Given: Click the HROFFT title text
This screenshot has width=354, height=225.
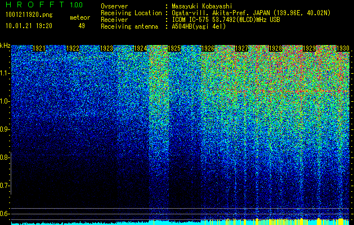Looking at the screenshot, I should tap(35, 4).
